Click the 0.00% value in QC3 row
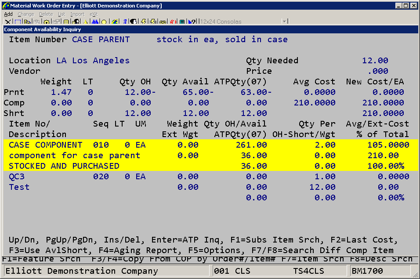The width and height of the screenshot is (420, 279). 391,198
